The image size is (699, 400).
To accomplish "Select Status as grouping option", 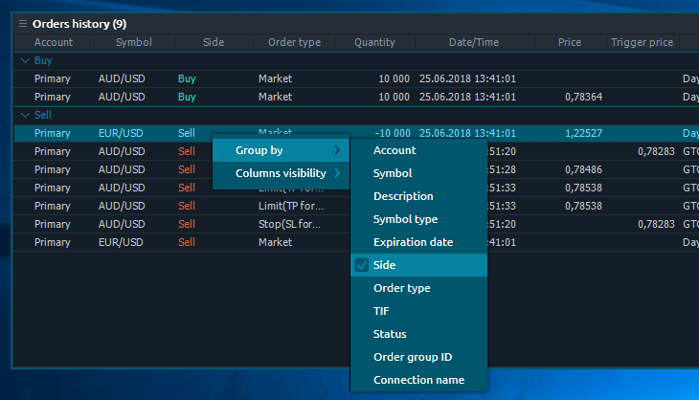I will 390,334.
